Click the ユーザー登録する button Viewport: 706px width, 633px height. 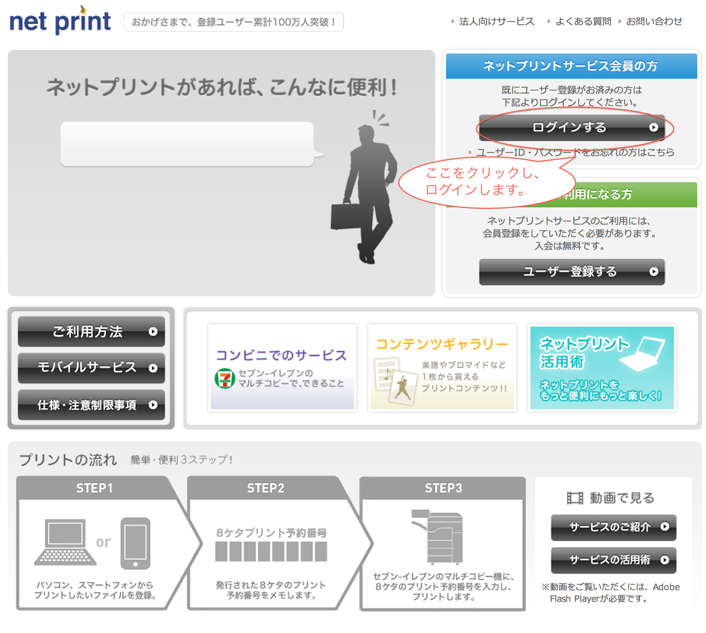(572, 272)
